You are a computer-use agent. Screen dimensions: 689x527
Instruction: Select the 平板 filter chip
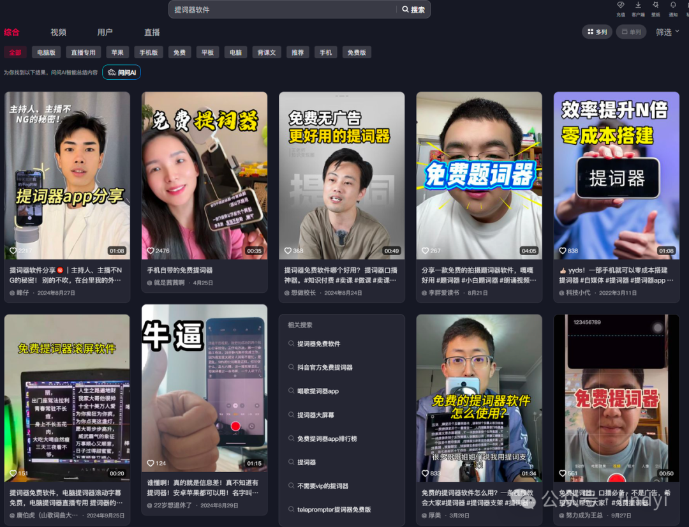tap(207, 52)
